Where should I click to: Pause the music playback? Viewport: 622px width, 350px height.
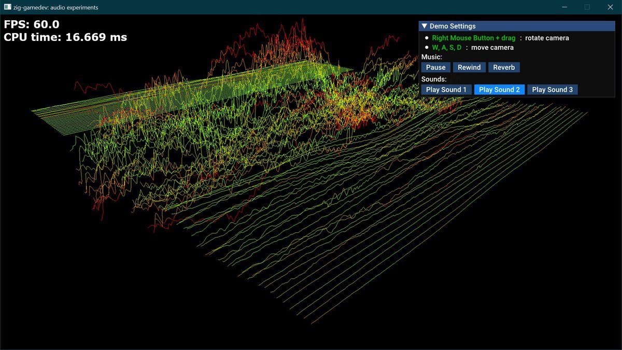(x=435, y=67)
